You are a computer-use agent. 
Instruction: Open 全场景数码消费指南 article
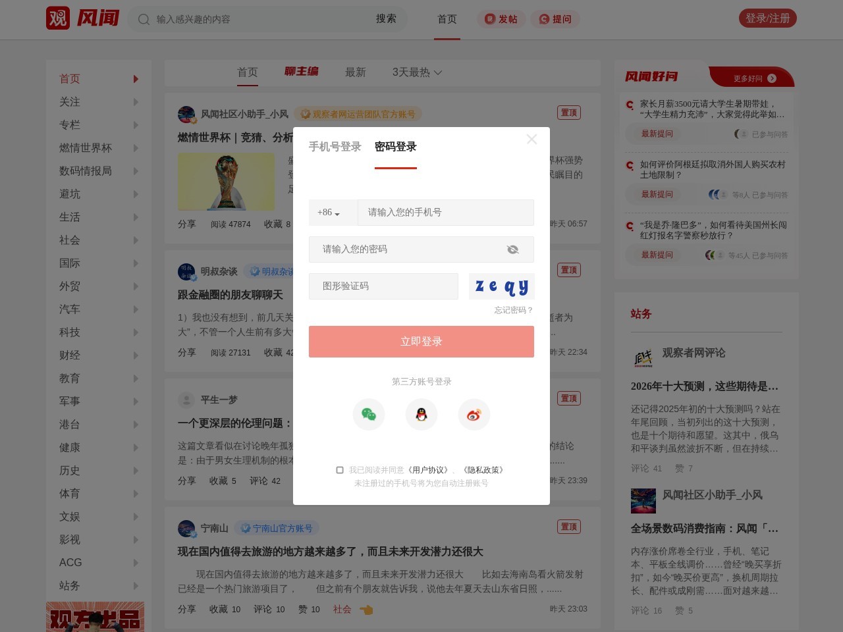point(705,529)
